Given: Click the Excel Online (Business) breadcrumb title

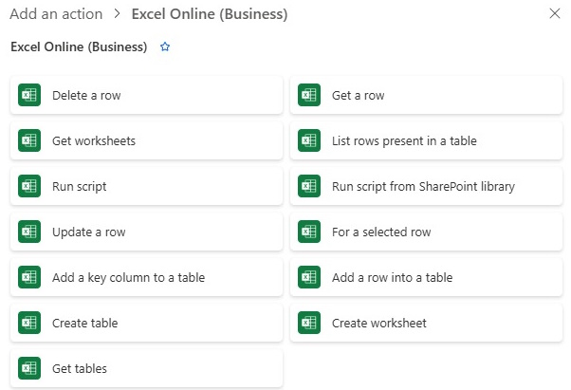Looking at the screenshot, I should tap(210, 14).
